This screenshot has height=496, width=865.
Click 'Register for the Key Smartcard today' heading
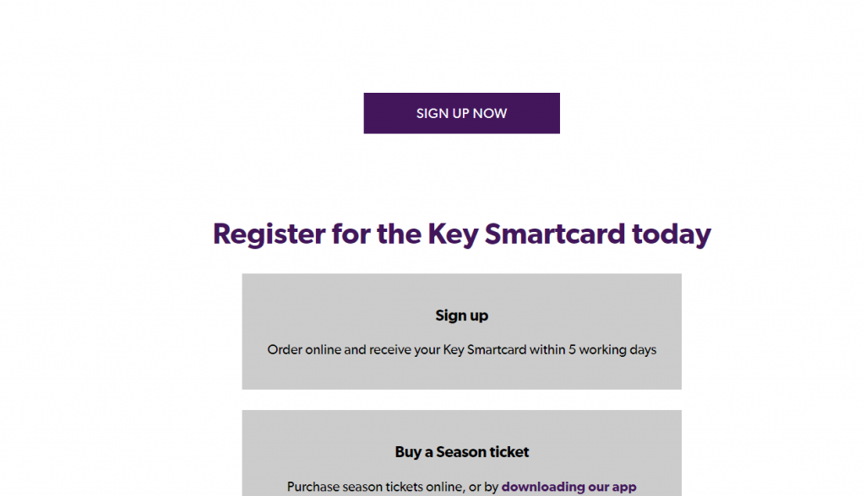pyautogui.click(x=462, y=235)
